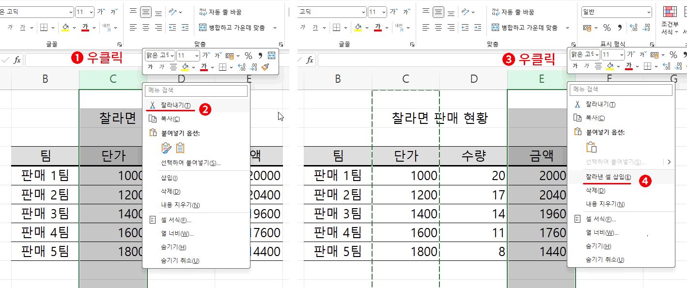Screen dimensions: 687x288
Task: Click the percent style icon in the right ribbon
Action: (607, 28)
